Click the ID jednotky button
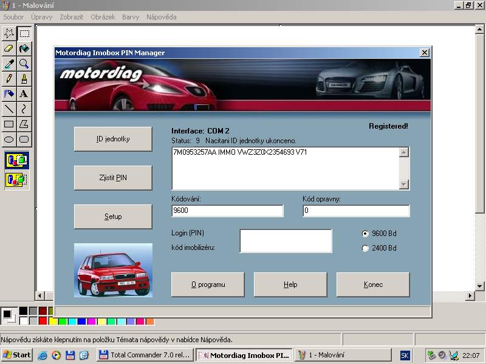 pyautogui.click(x=113, y=139)
